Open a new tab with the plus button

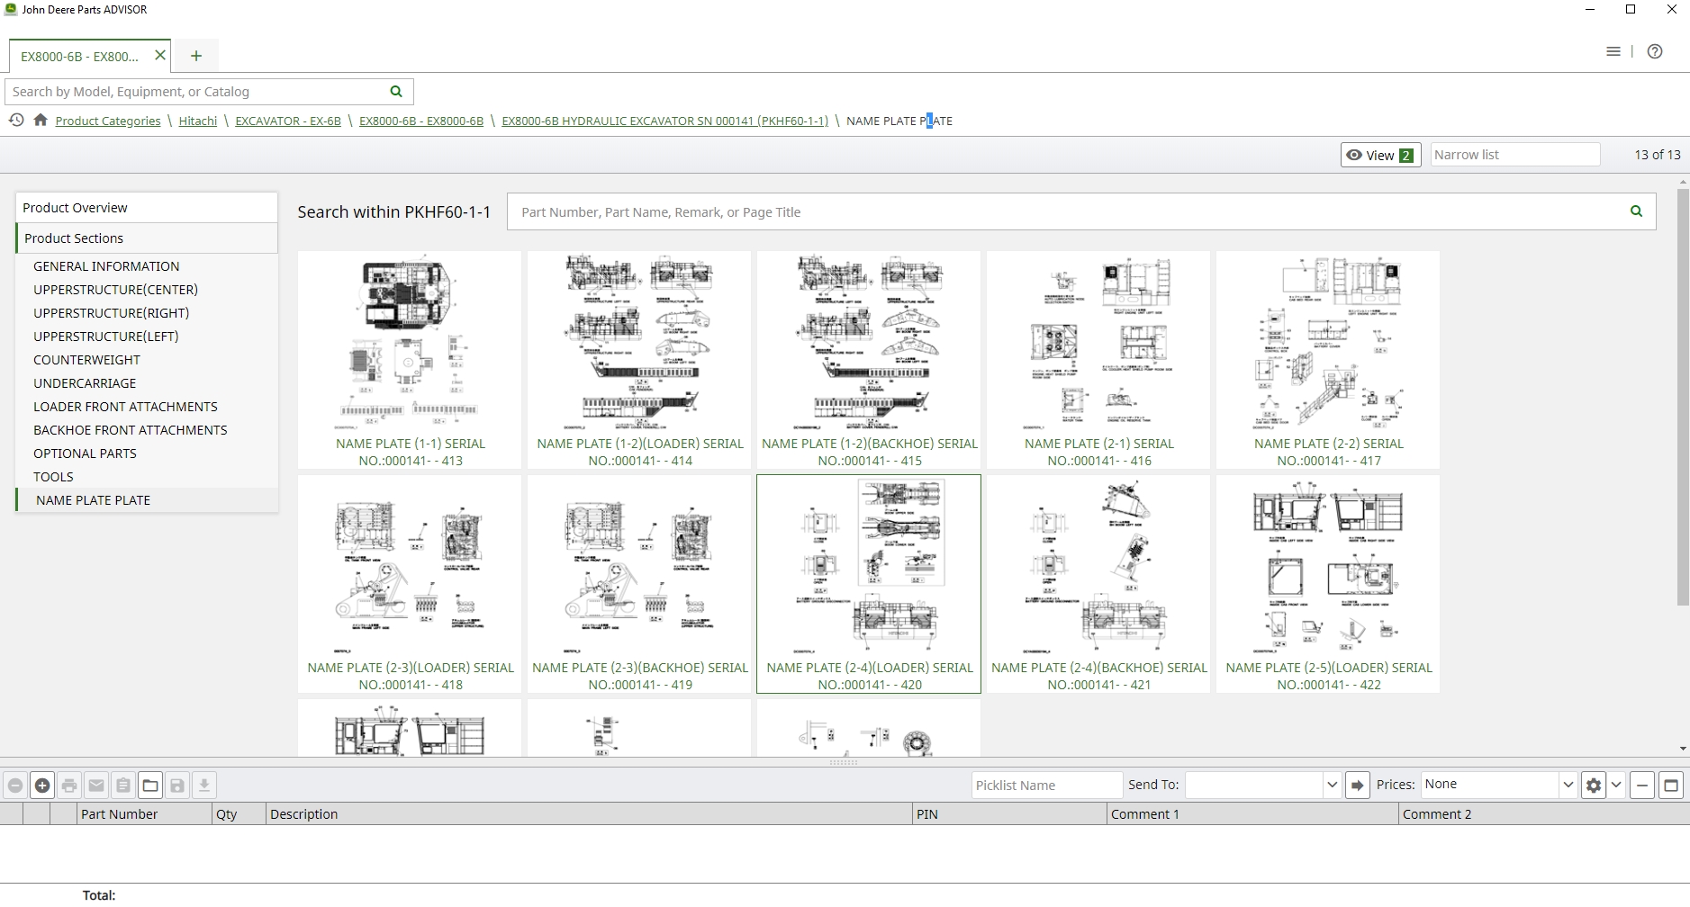pyautogui.click(x=196, y=56)
